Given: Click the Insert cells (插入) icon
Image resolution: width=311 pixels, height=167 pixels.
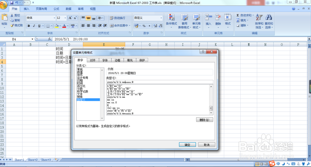Looking at the screenshot, I should 208,17.
